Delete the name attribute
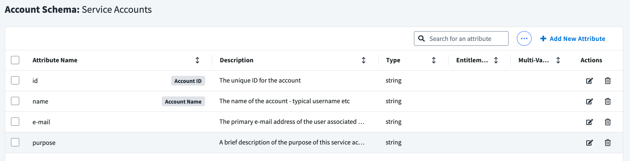This screenshot has width=630, height=161. 608,101
